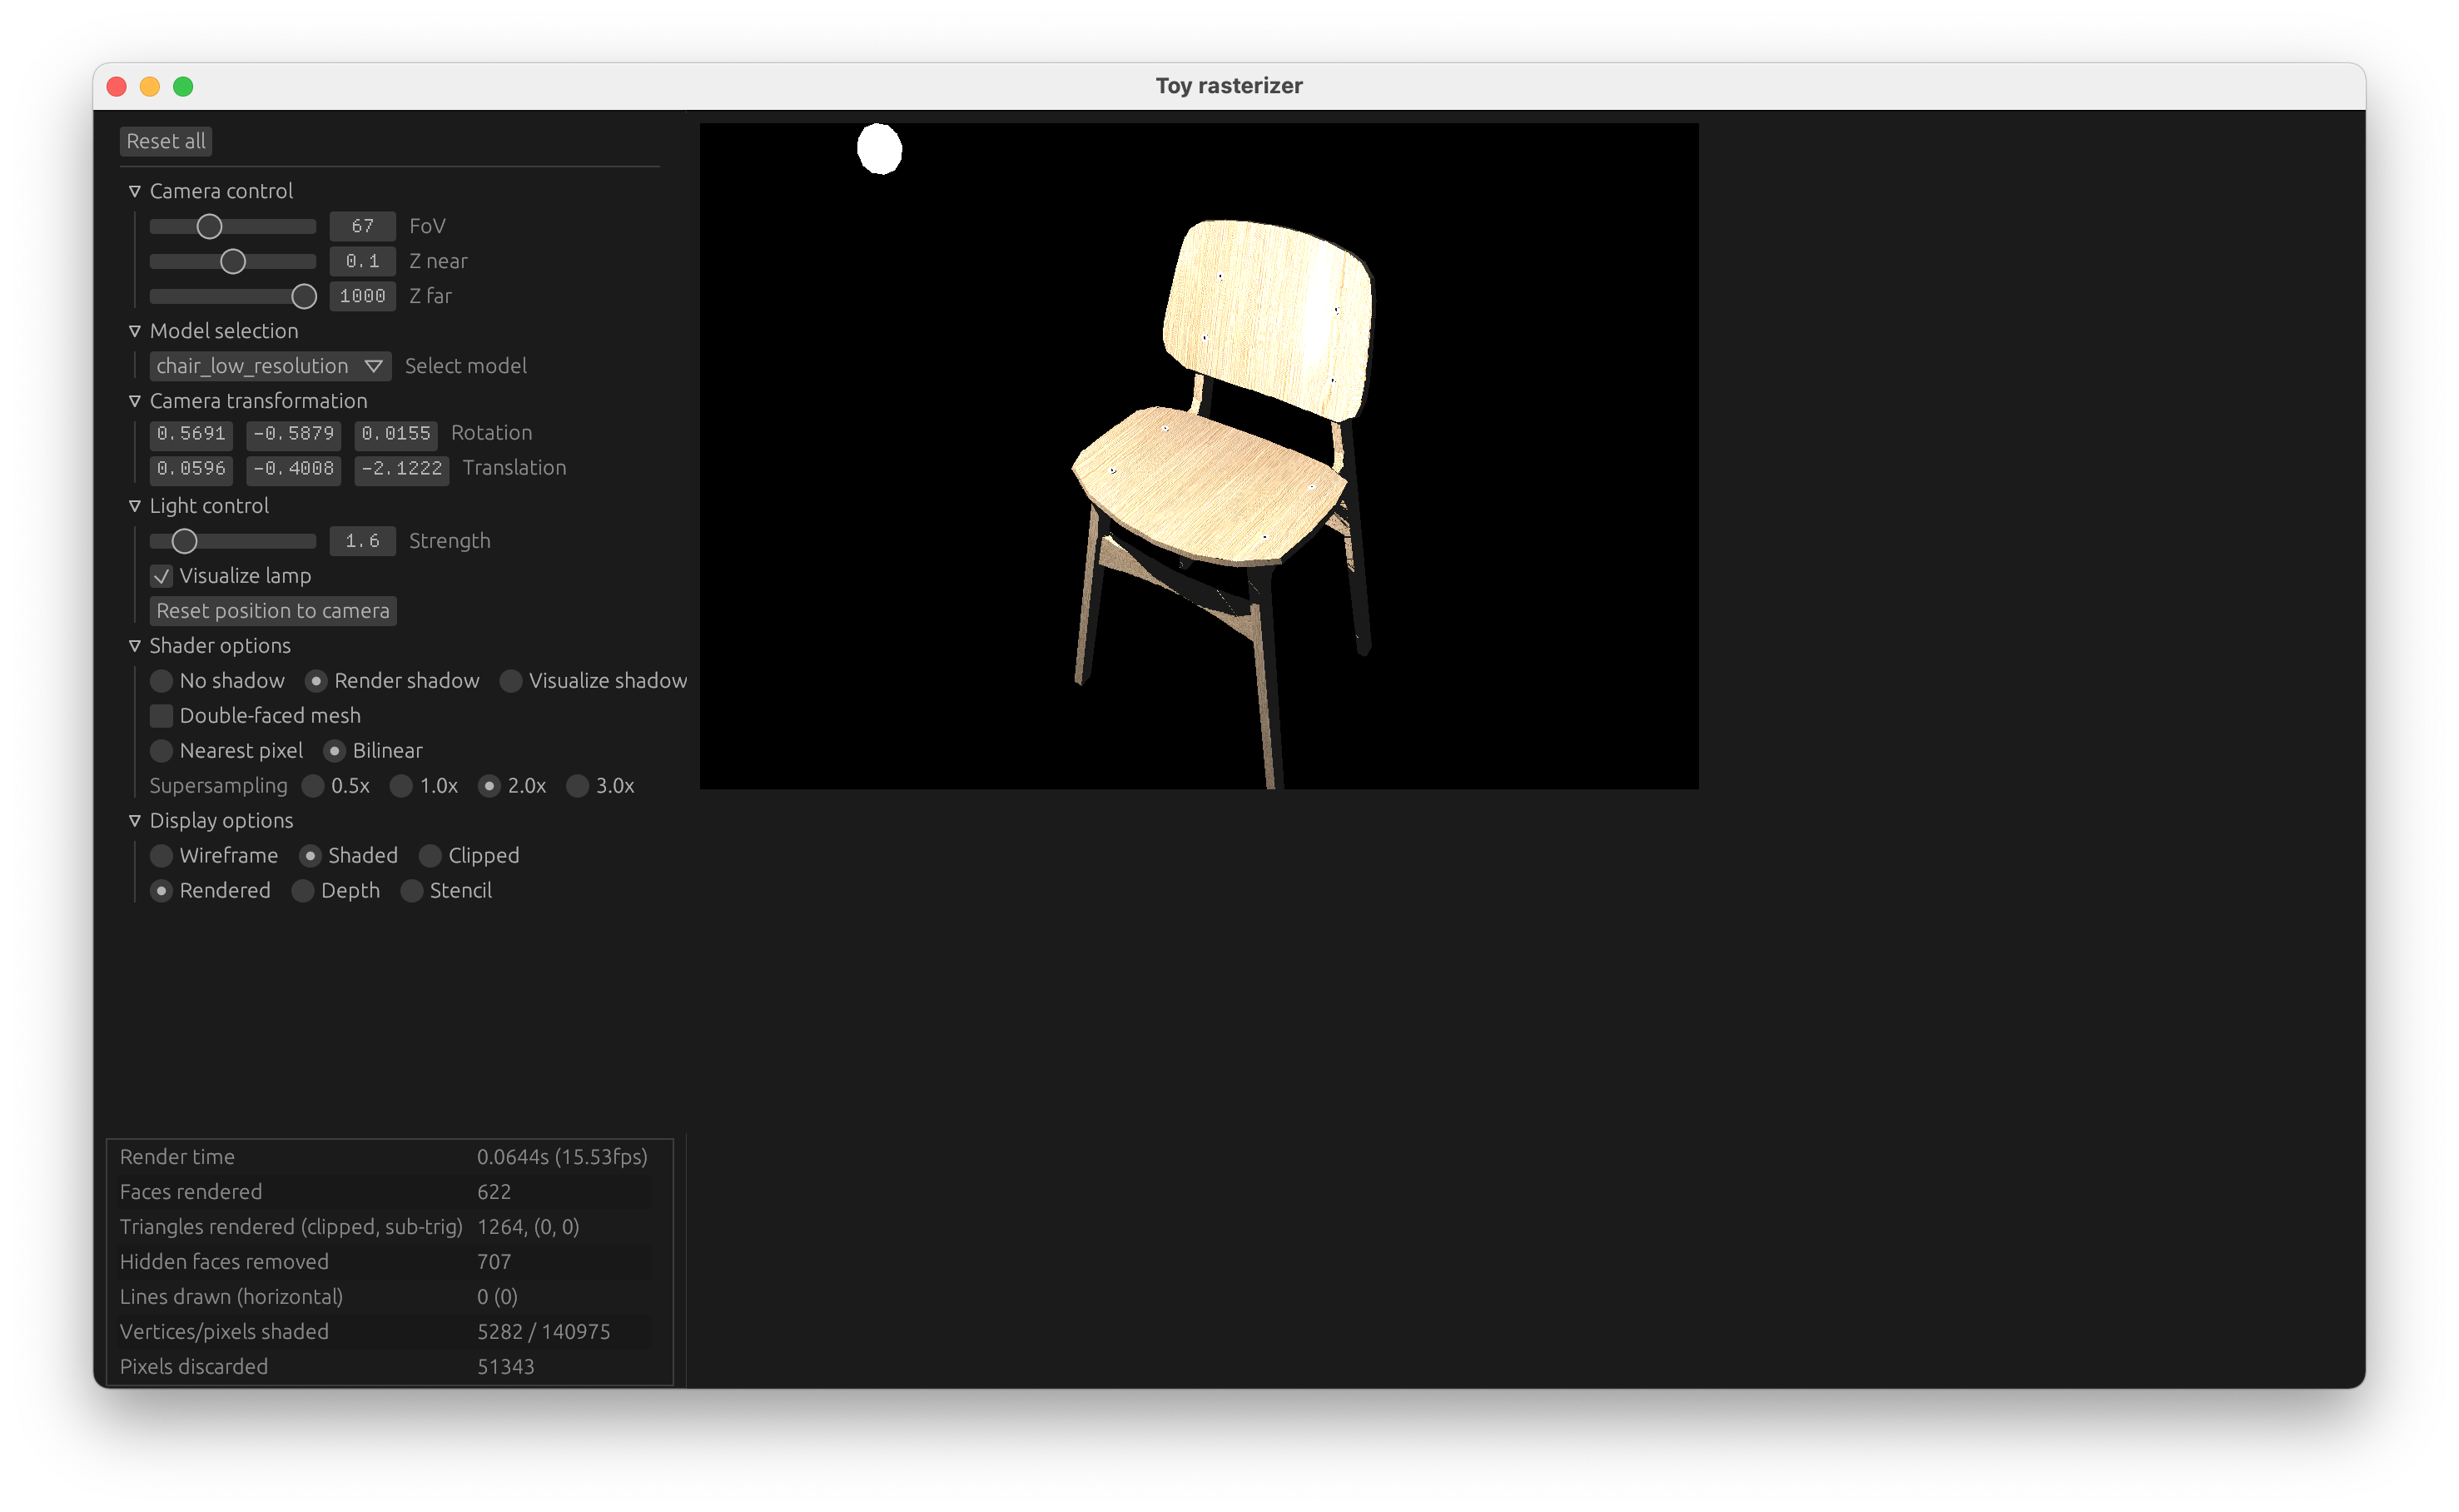Click the Translation field -0.4008
Viewport: 2459px width, 1512px height.
point(294,468)
